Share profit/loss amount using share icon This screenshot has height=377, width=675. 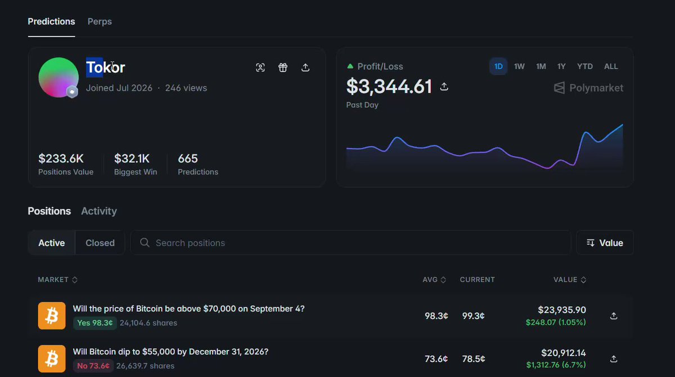click(444, 87)
